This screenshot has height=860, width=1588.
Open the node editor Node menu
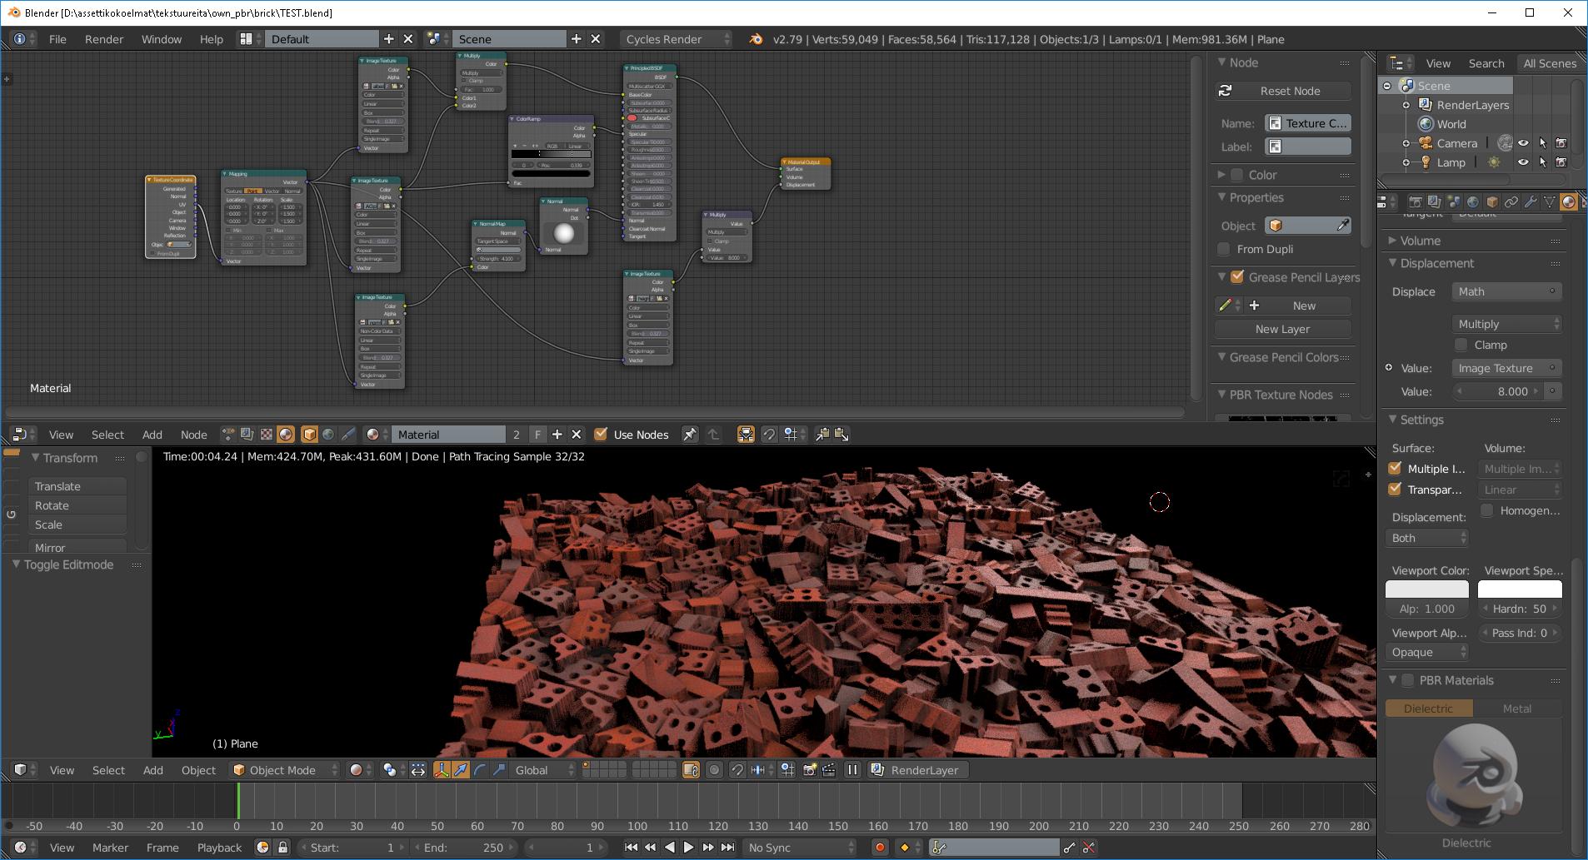[193, 435]
